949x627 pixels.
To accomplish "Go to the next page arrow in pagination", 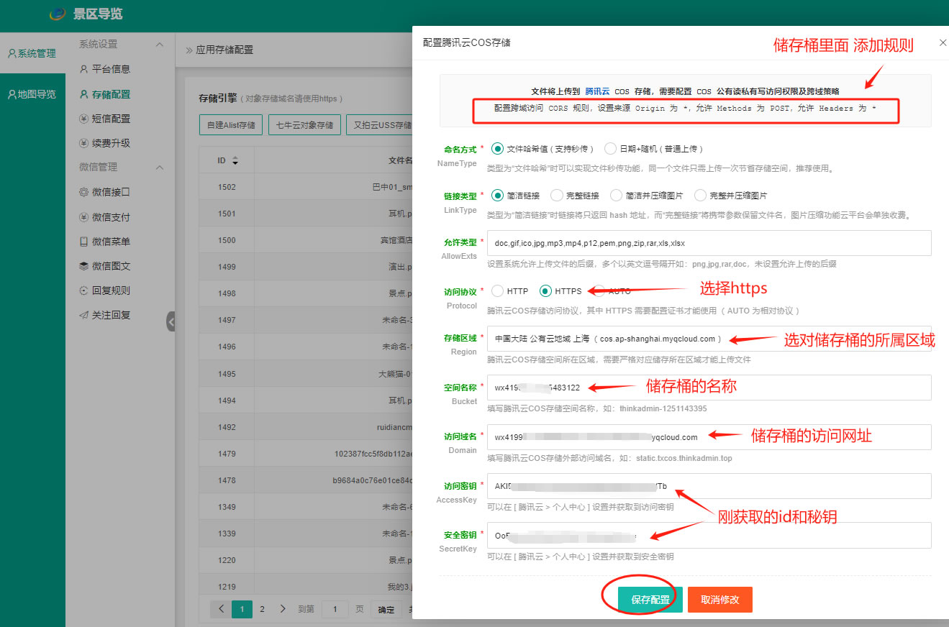I will (x=283, y=609).
